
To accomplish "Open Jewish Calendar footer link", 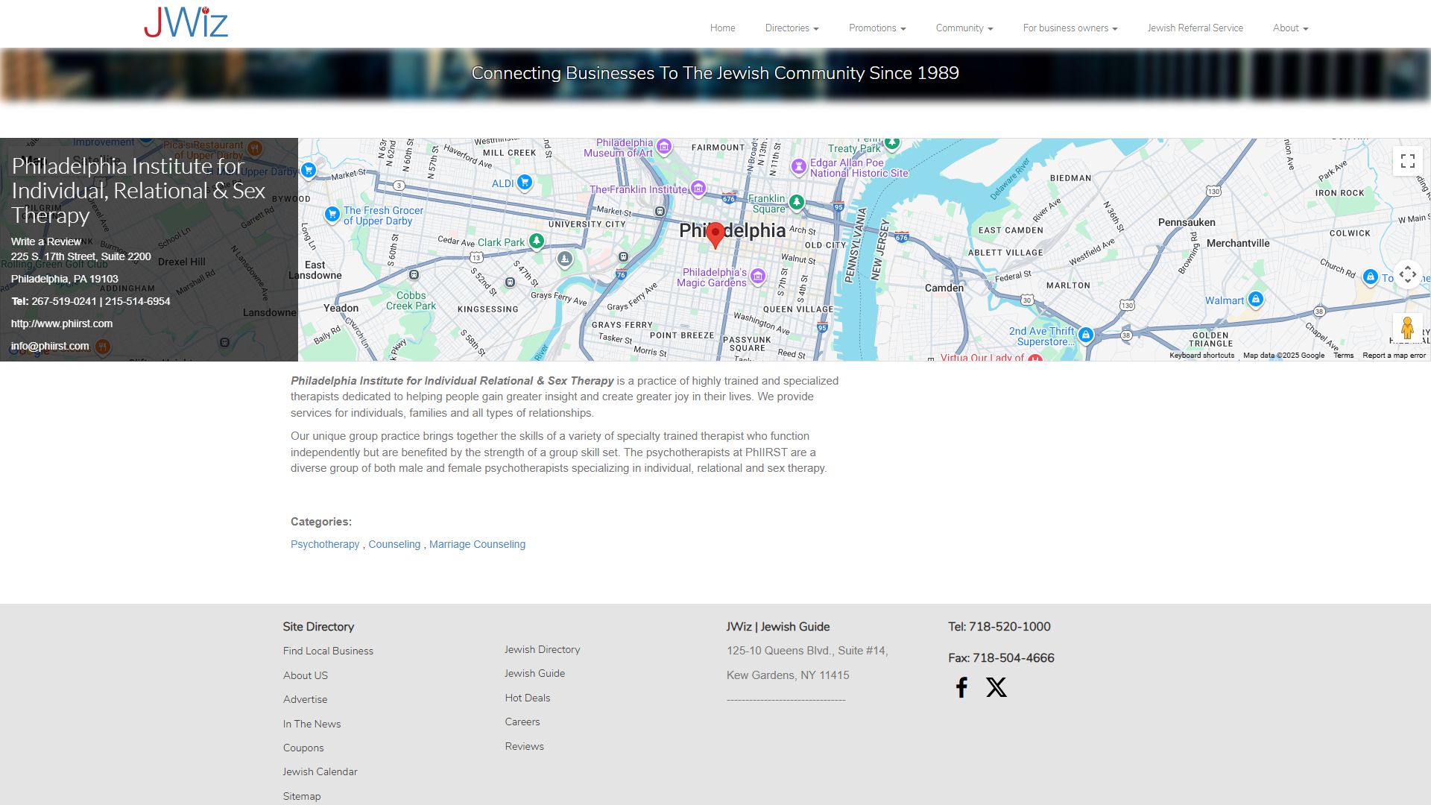I will (320, 771).
